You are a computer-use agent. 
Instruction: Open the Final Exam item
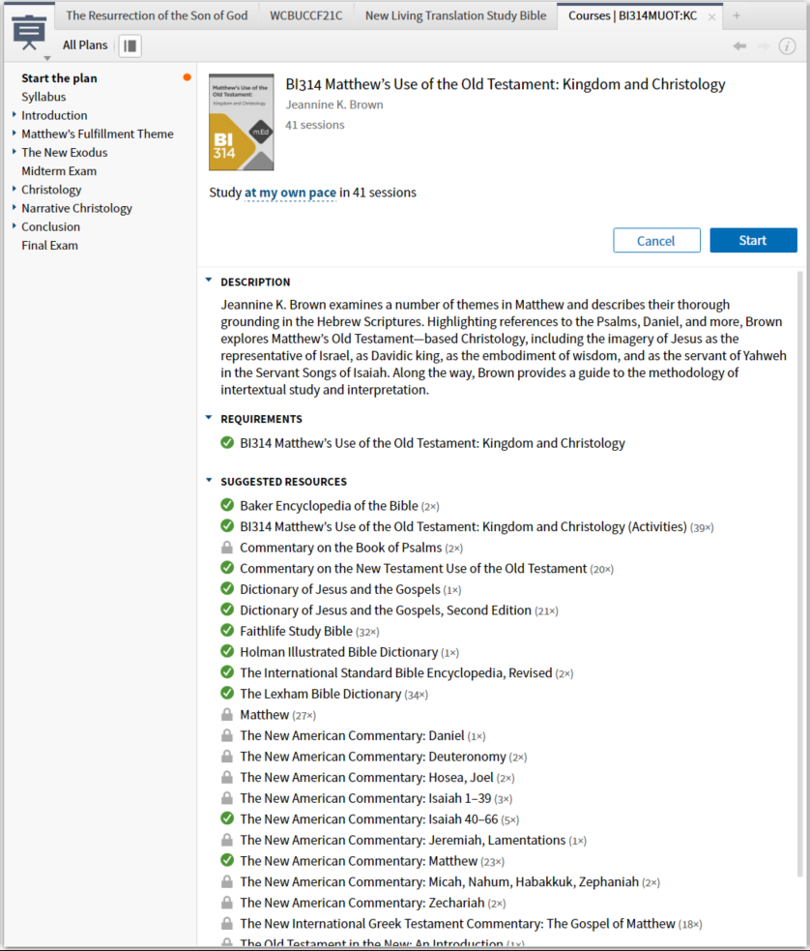coord(49,246)
